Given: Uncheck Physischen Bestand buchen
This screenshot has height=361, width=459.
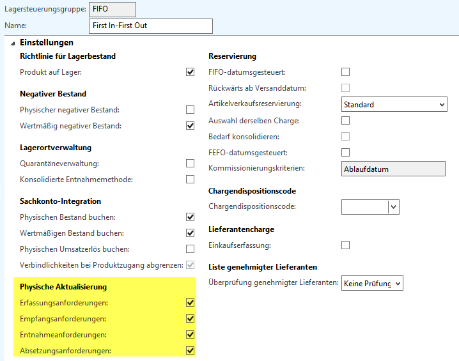Looking at the screenshot, I should coord(190,217).
